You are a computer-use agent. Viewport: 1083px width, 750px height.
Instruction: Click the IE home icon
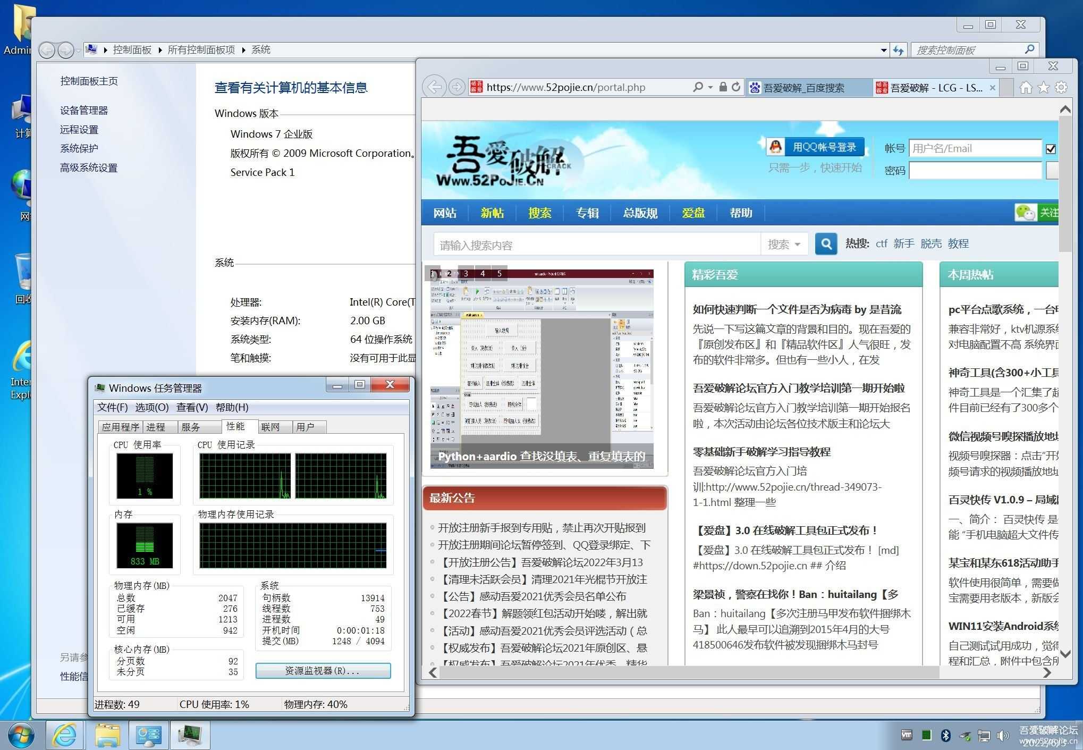point(1026,87)
